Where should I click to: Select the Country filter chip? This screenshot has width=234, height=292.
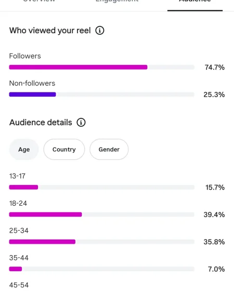(64, 149)
